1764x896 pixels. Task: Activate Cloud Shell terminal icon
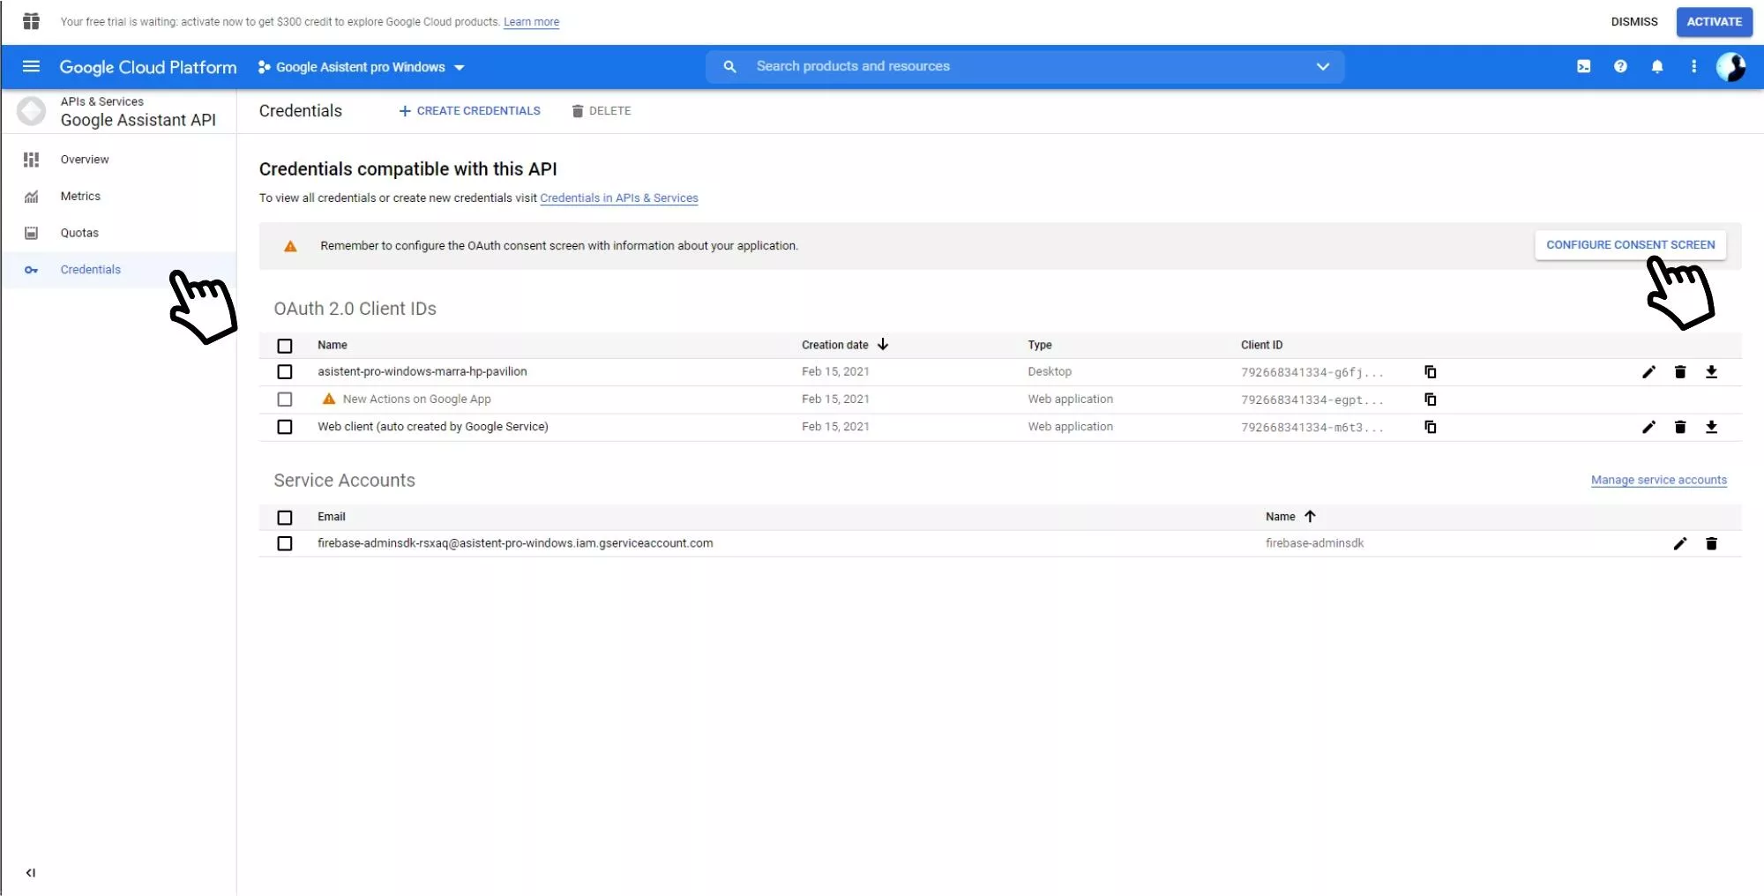(x=1584, y=66)
